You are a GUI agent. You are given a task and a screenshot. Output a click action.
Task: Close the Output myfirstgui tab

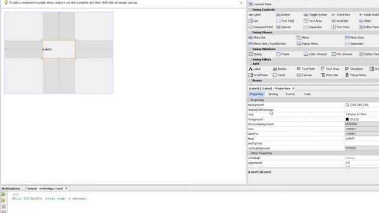66,188
